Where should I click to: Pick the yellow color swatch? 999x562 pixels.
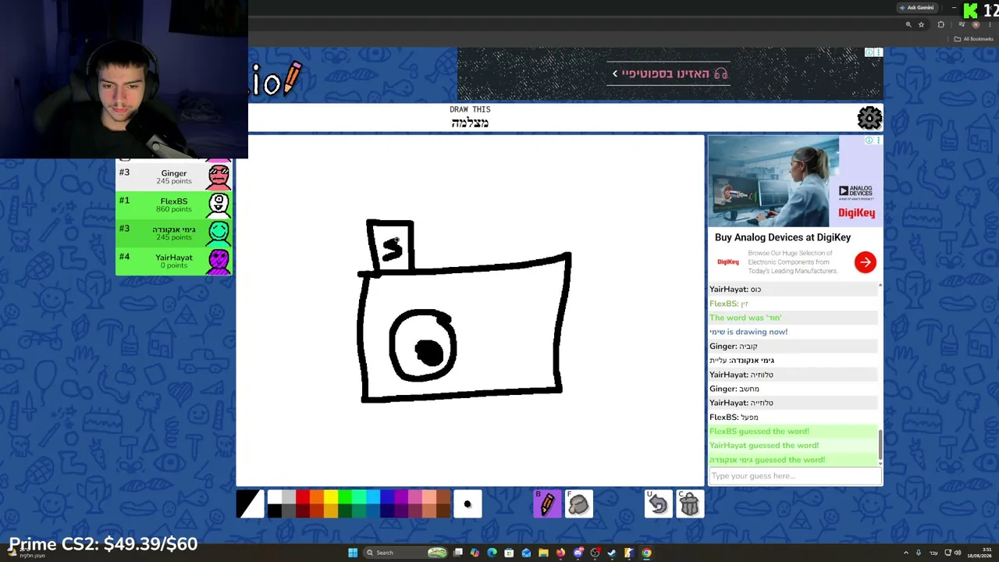click(331, 497)
